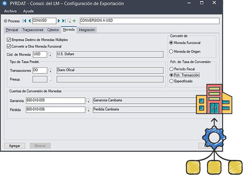Click the Eliminar button

coord(40,146)
